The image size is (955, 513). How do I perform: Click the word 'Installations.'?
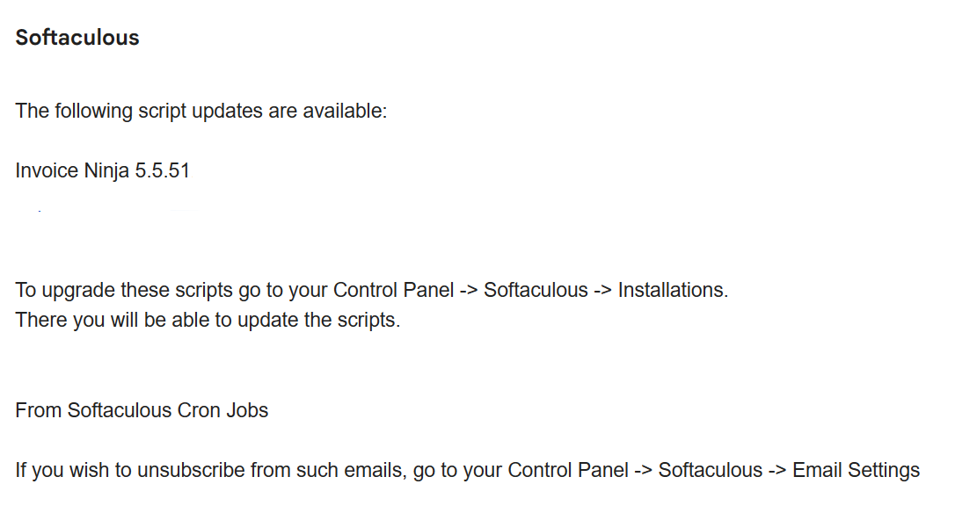(673, 290)
